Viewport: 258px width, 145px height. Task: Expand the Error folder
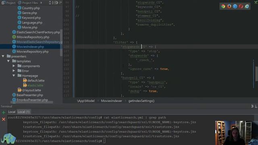(x=14, y=71)
